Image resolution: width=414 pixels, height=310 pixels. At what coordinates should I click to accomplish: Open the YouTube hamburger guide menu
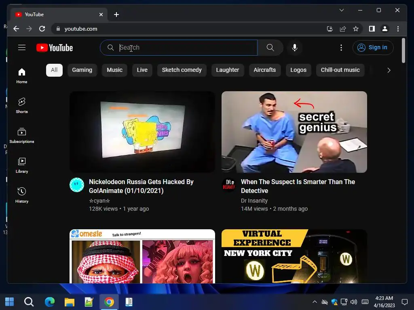coord(22,48)
